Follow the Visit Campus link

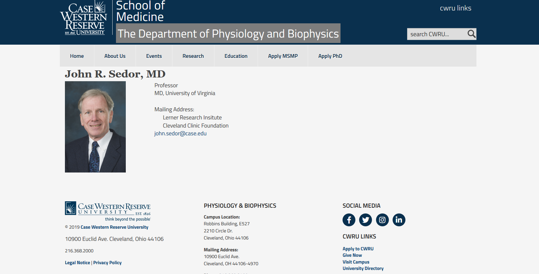356,262
